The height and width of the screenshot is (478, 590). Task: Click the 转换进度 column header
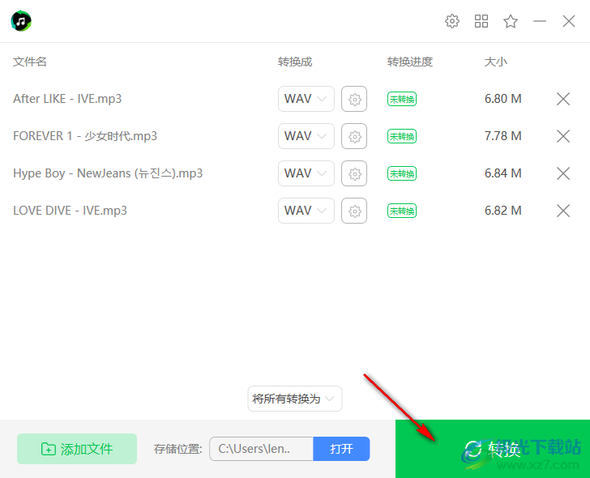coord(410,62)
